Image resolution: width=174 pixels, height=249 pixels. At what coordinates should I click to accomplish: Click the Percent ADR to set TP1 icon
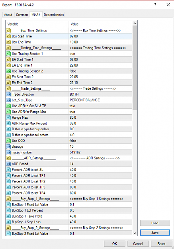[8, 175]
